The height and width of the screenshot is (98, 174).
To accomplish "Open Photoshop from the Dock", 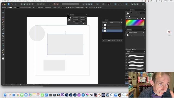I will pyautogui.click(x=67, y=95).
